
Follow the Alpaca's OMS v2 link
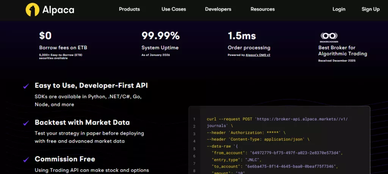[x=258, y=55]
